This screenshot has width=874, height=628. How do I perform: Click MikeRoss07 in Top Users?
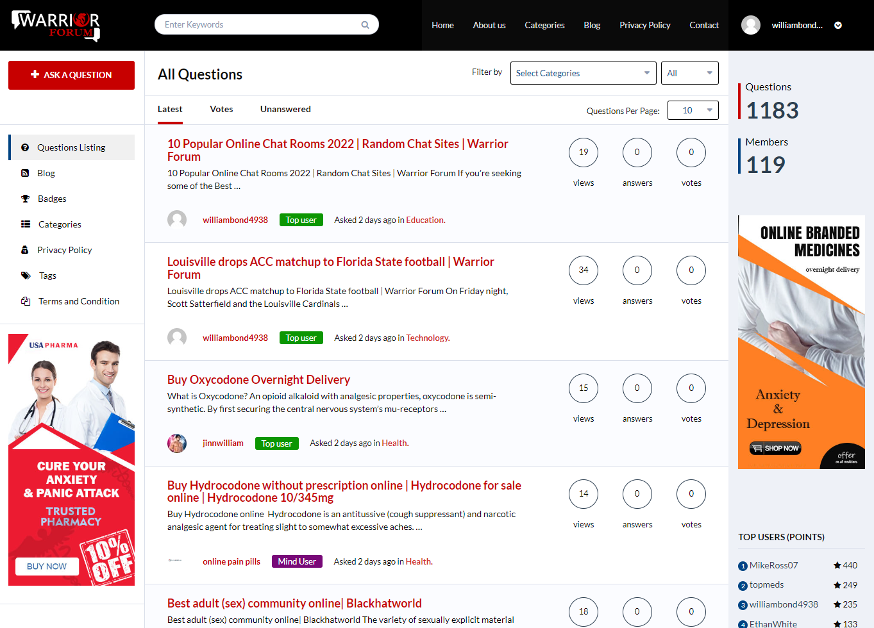pos(773,565)
